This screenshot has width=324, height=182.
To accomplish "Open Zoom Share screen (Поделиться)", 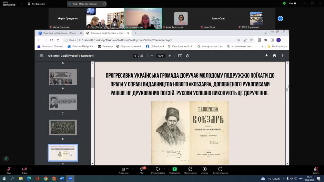I will click(175, 170).
